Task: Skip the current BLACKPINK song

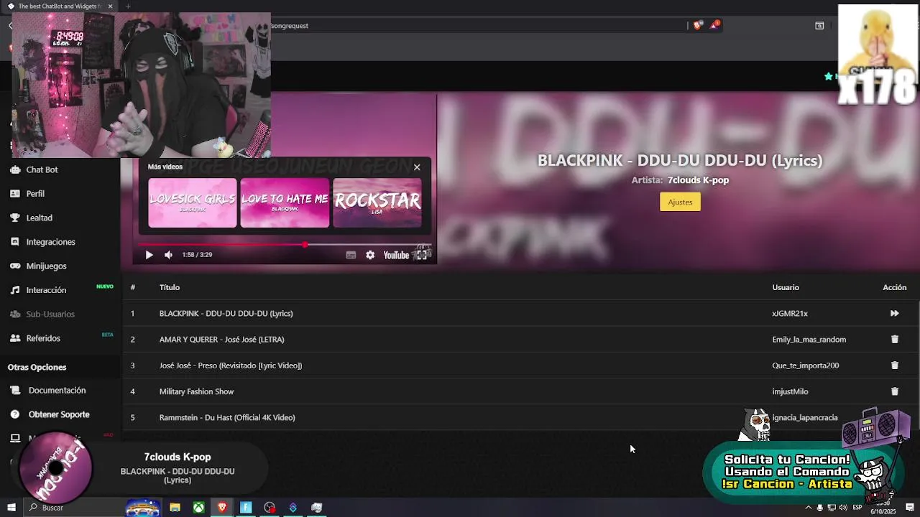Action: point(895,313)
